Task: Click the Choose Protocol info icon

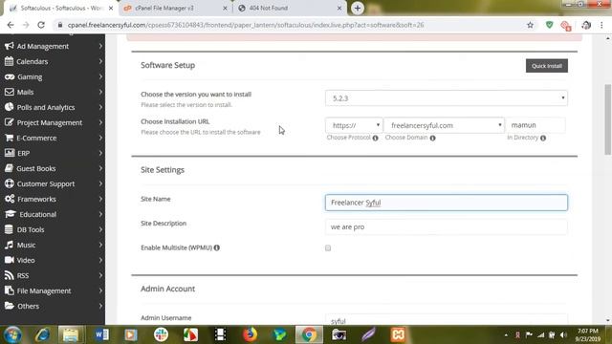Action: coord(375,138)
